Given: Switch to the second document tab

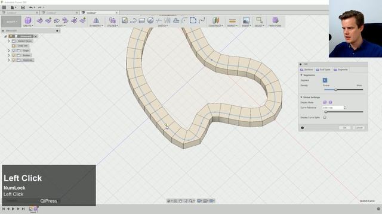Looking at the screenshot, I should tap(59, 12).
